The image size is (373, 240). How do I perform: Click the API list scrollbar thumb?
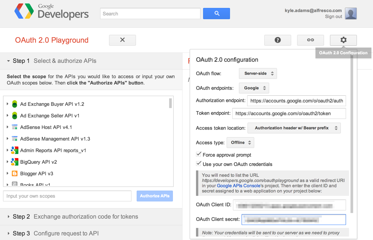(x=170, y=103)
